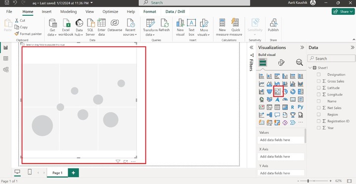Select the Region field checkbox
Image resolution: width=356 pixels, height=184 pixels.
tap(318, 114)
